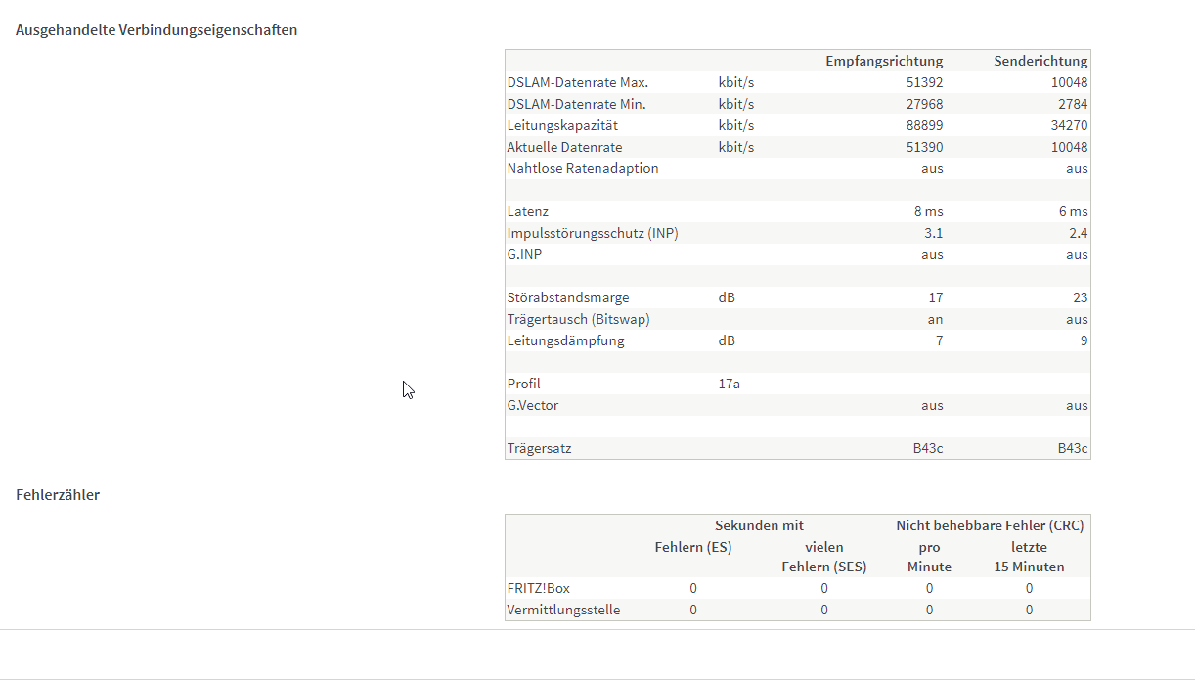This screenshot has height=680, width=1195.
Task: Click the 'Nahtlose Ratenadaption' row label
Action: click(x=583, y=168)
